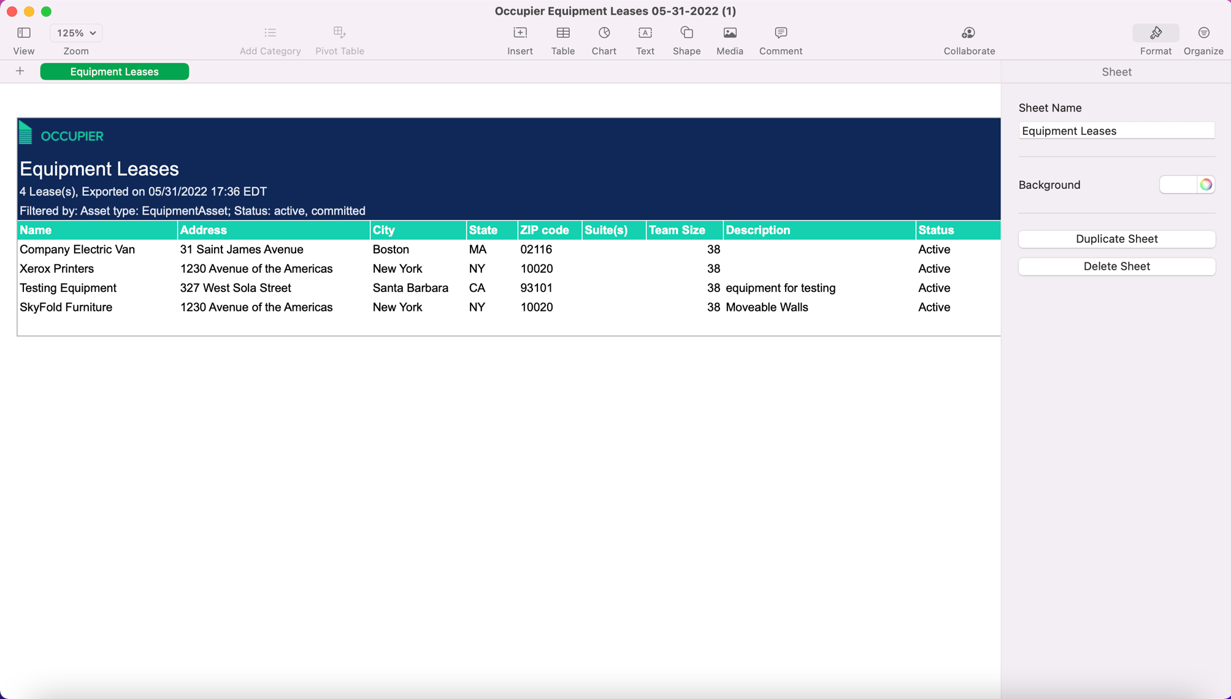1231x699 pixels.
Task: Select the Equipment Leases sheet tab
Action: (114, 72)
